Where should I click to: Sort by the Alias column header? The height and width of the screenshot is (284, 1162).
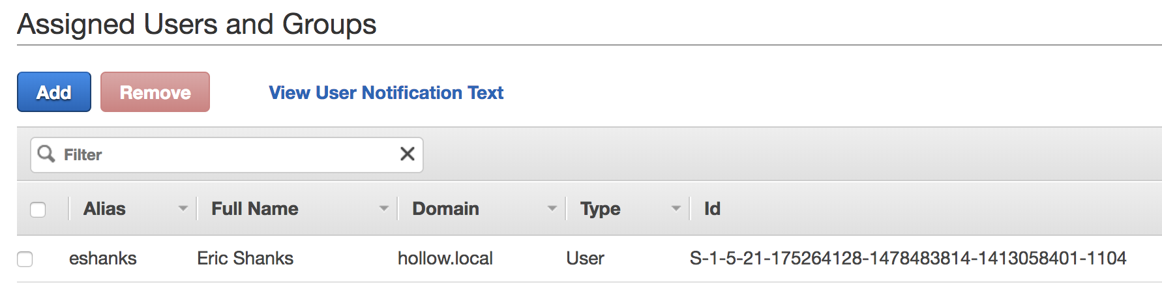pyautogui.click(x=104, y=208)
